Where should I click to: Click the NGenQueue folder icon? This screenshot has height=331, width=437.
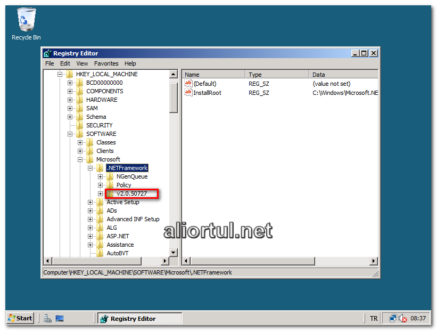pos(110,176)
